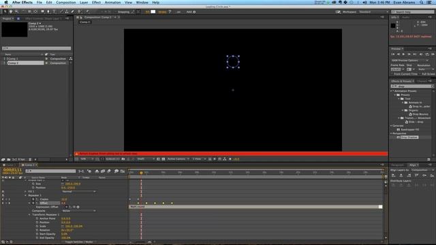436x245 pixels.
Task: Enable the Snapping option
Action: pyautogui.click(x=123, y=12)
